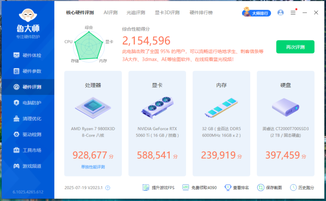Click 2025-07-19 V2023.1 date text
326x201 pixels.
[83, 188]
